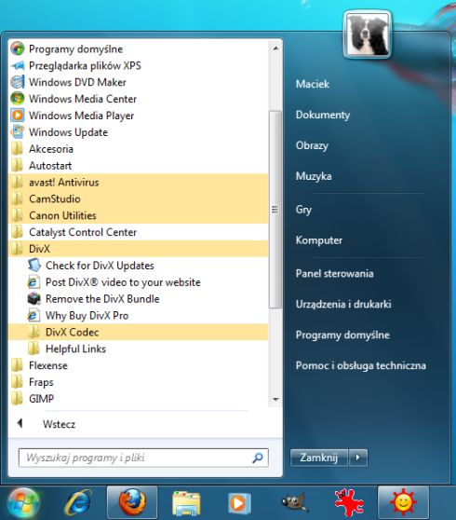Start Windows Media Player from the program list
The image size is (456, 520).
click(138, 116)
